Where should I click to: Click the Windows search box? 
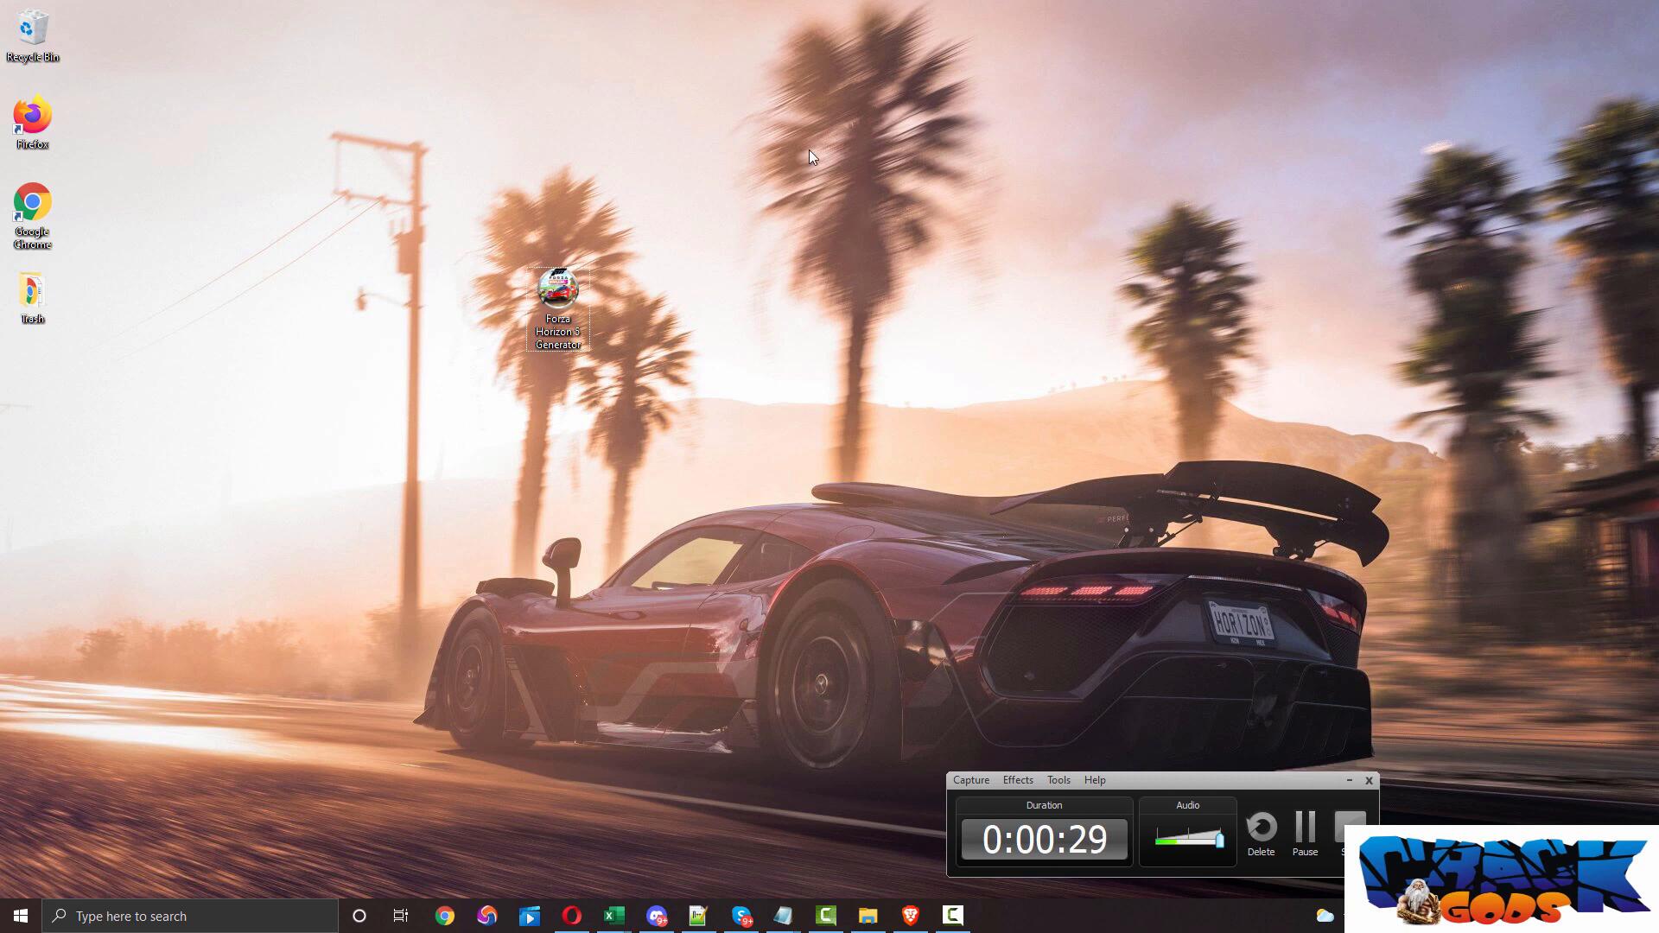click(190, 916)
